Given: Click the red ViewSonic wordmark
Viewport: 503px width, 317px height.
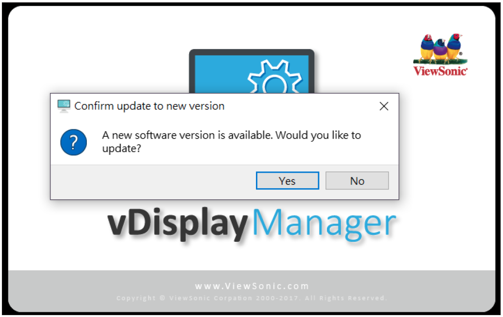Looking at the screenshot, I should [x=440, y=71].
